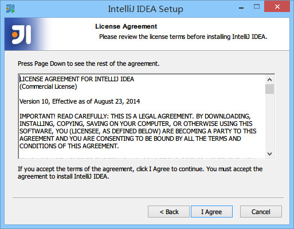Click the license text scrollbar thumb
This screenshot has height=229, width=294.
269,89
